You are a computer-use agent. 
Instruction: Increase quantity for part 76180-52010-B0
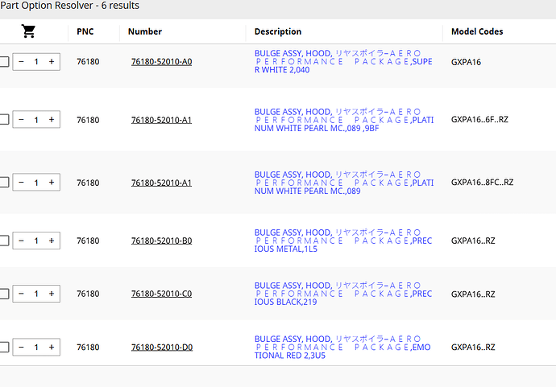pyautogui.click(x=52, y=241)
